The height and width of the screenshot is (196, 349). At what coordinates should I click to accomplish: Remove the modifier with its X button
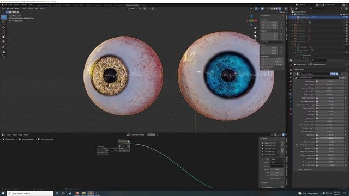click(342, 73)
